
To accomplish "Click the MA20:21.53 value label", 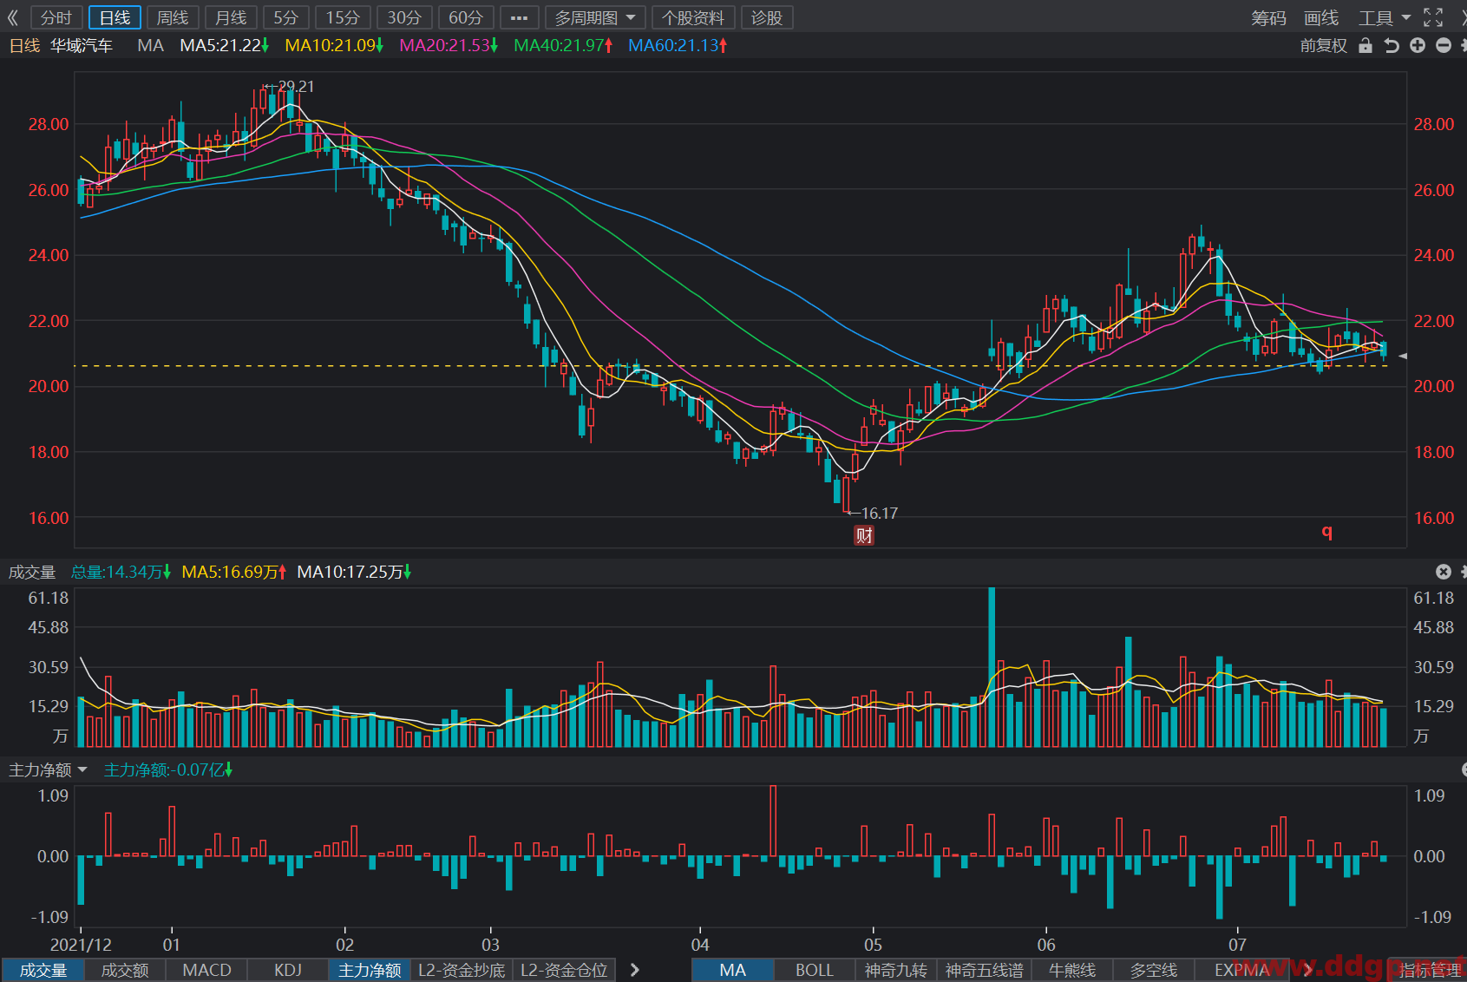I will pos(449,45).
